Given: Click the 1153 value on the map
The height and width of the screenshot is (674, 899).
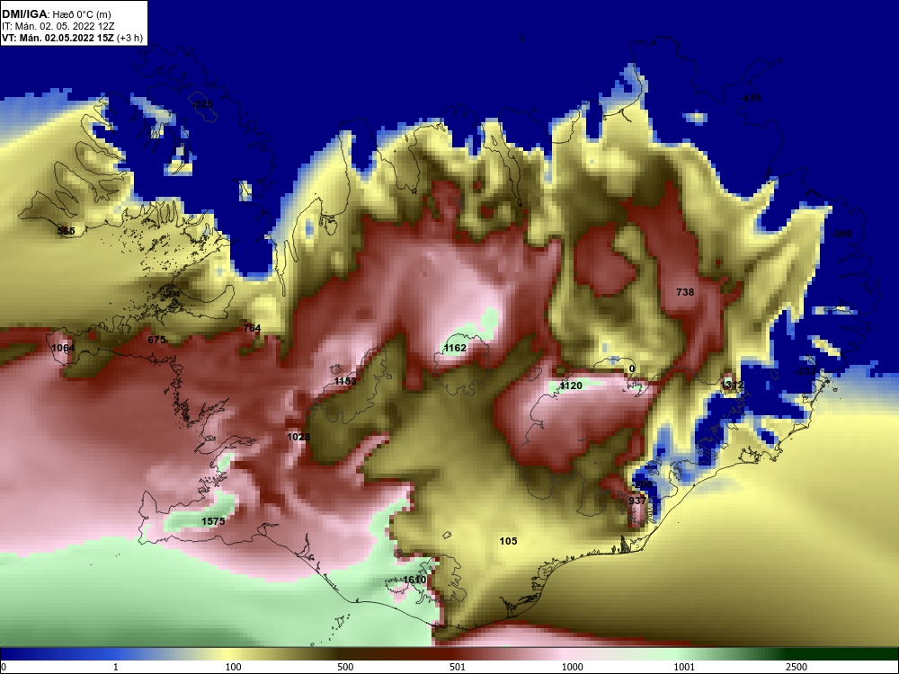Looking at the screenshot, I should [345, 381].
